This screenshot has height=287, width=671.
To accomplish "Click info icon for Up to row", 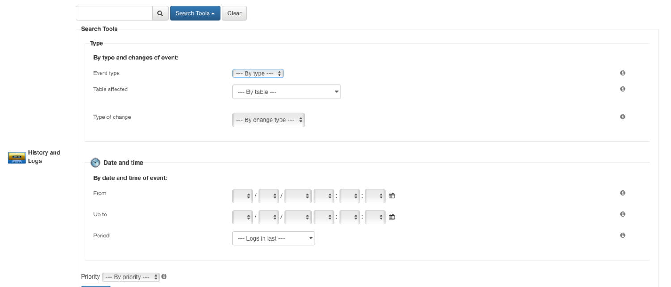I will pos(623,214).
